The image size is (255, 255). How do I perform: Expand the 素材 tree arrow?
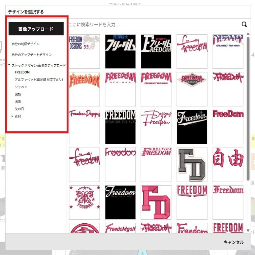[12, 116]
